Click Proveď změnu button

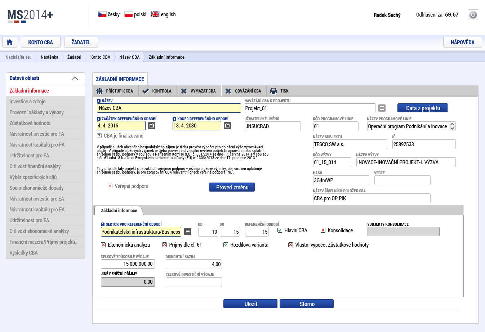(232, 187)
